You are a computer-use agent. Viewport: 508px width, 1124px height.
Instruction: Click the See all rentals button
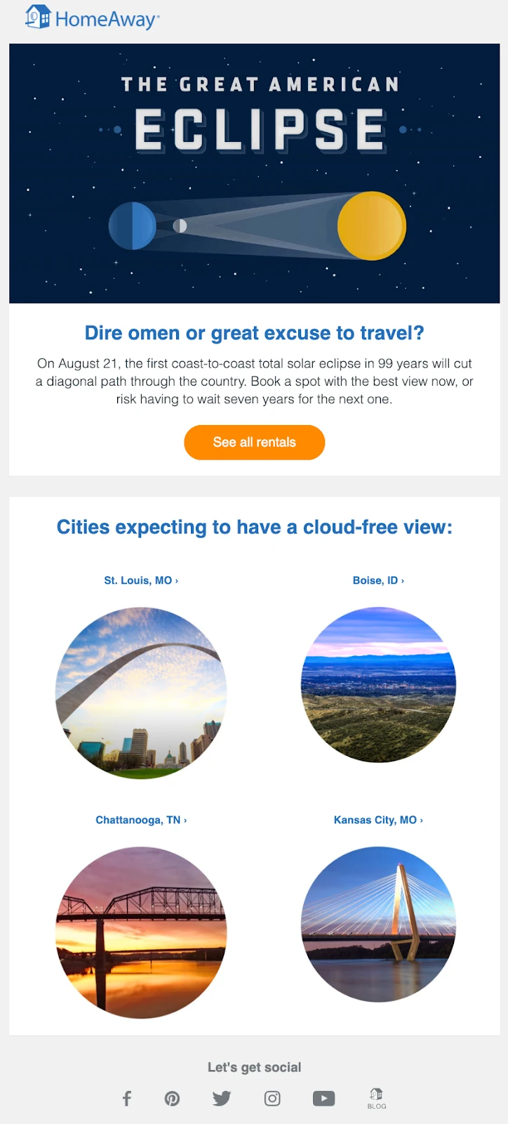(x=254, y=443)
